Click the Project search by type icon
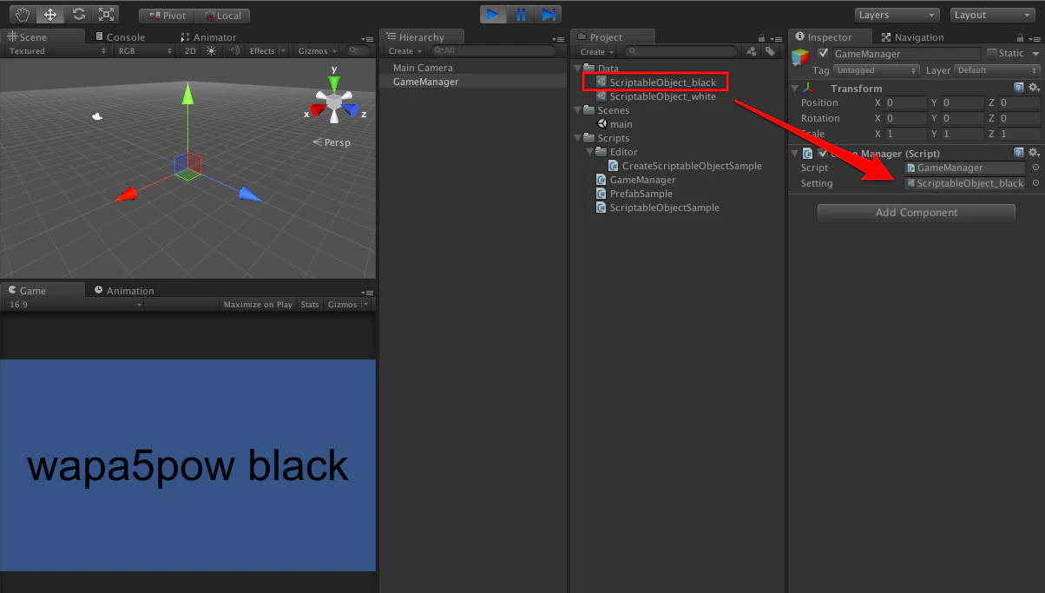The image size is (1045, 593). coord(752,51)
